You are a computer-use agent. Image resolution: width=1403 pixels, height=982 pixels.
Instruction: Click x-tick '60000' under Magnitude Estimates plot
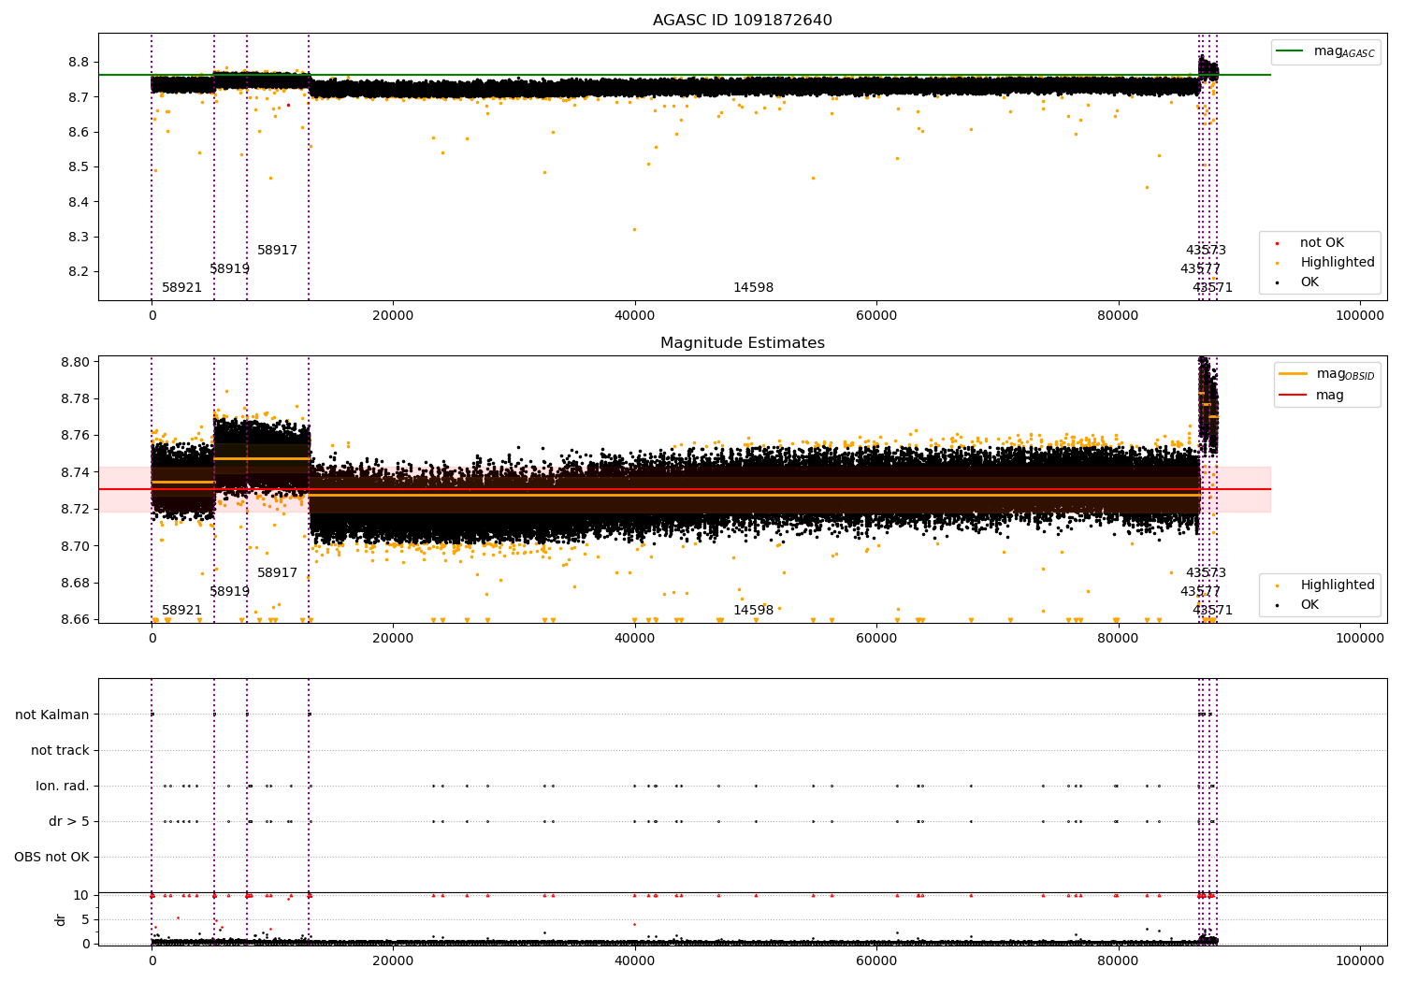(875, 639)
